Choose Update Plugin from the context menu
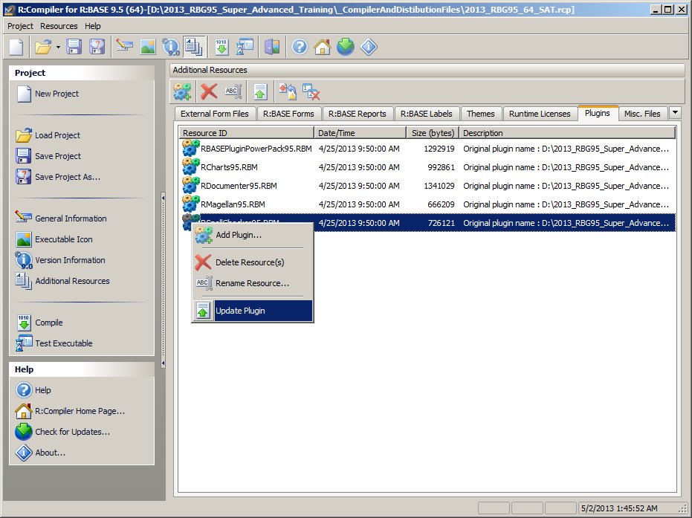This screenshot has height=518, width=692. click(x=240, y=311)
